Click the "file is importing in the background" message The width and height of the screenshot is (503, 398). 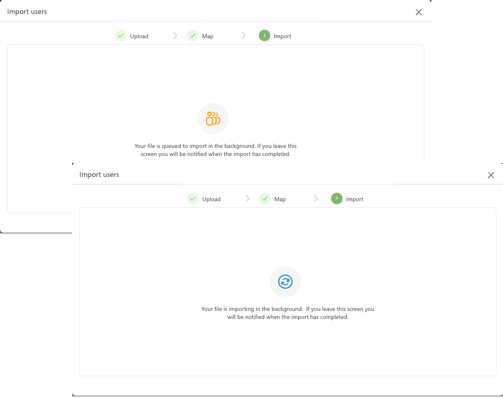(287, 313)
